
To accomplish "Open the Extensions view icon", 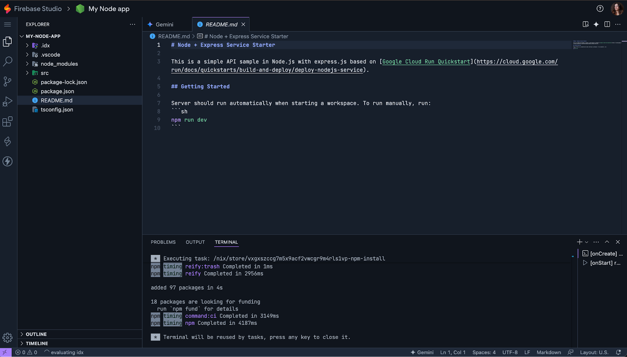I will [x=7, y=121].
